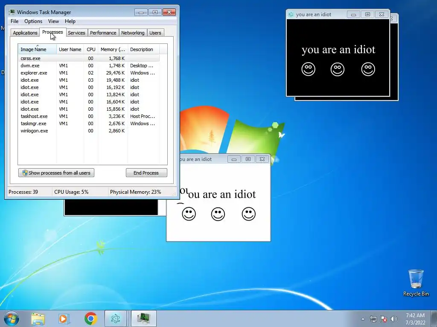Image resolution: width=437 pixels, height=327 pixels.
Task: Open the Options menu in Task Manager
Action: click(33, 21)
